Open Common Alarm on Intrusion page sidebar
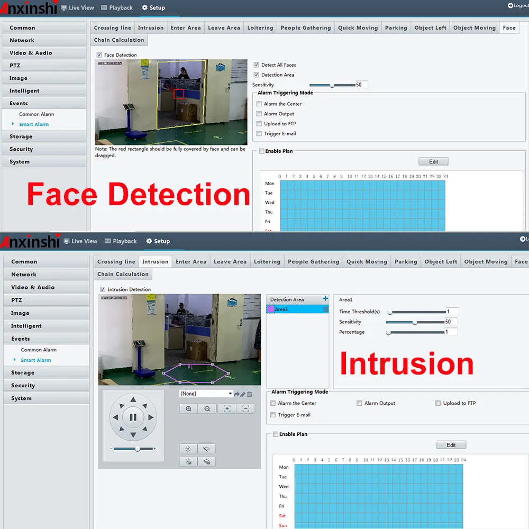The width and height of the screenshot is (529, 529). (x=39, y=350)
